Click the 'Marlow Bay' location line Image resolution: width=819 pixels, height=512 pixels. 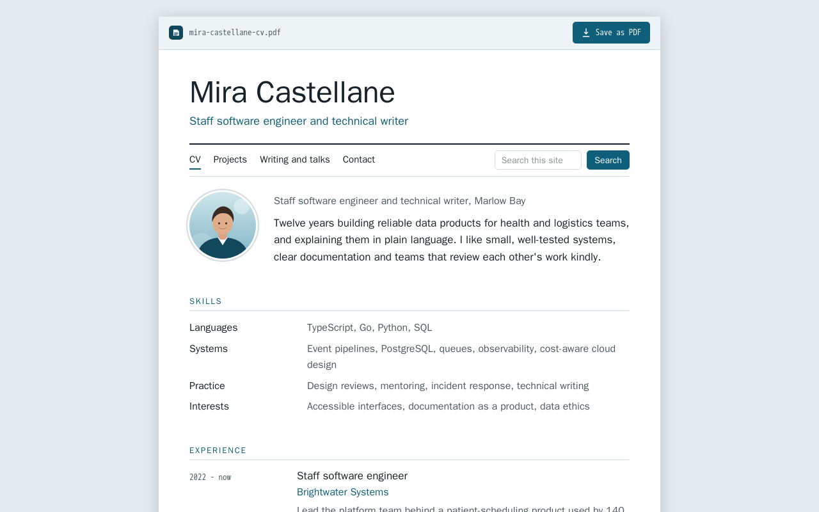pyautogui.click(x=400, y=201)
